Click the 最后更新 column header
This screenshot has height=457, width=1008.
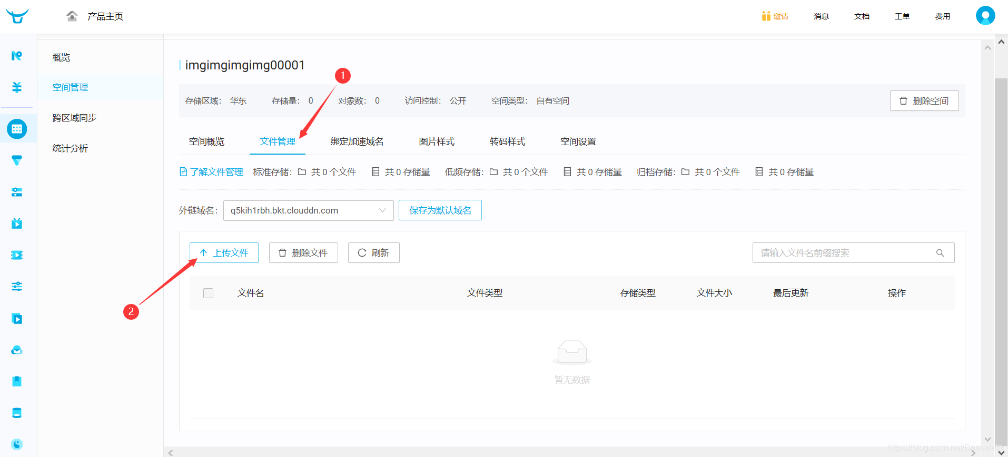pyautogui.click(x=790, y=293)
